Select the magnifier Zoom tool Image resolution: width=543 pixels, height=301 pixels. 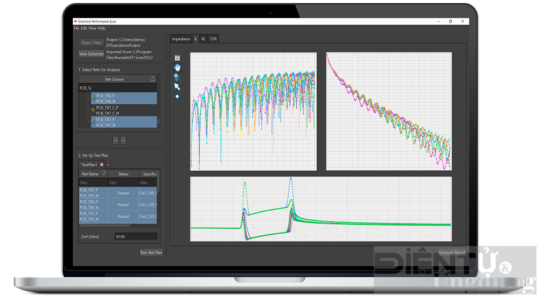[x=177, y=77]
